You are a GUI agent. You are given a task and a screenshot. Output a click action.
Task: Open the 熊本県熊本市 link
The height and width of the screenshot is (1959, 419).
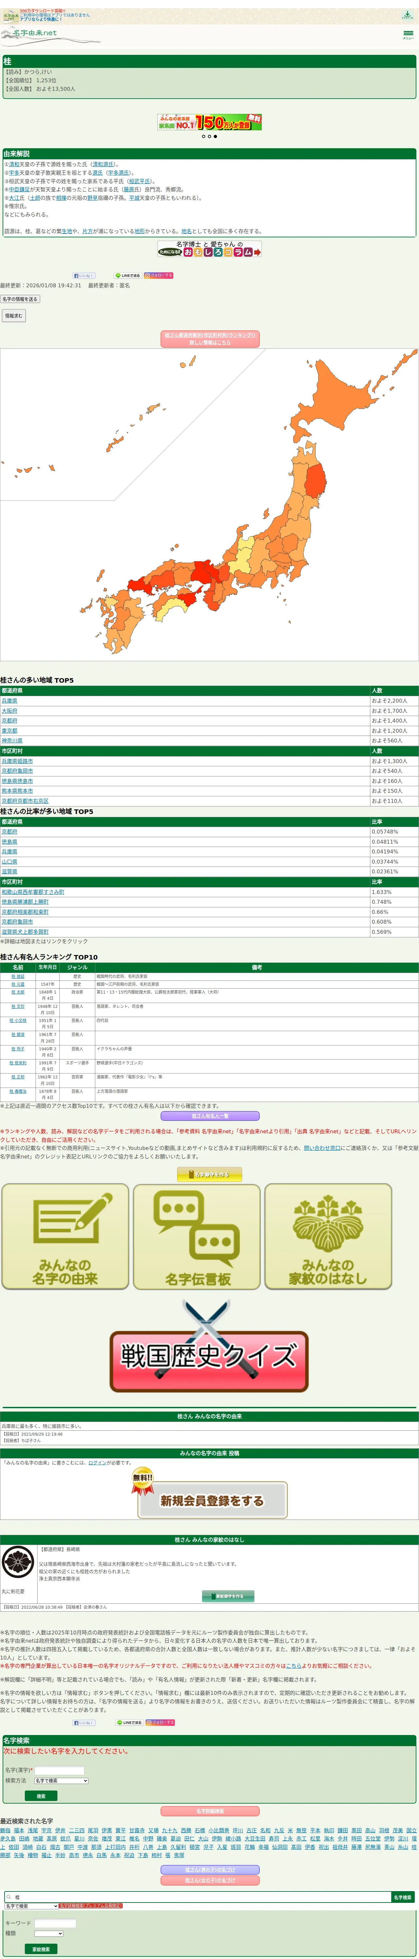click(x=18, y=791)
